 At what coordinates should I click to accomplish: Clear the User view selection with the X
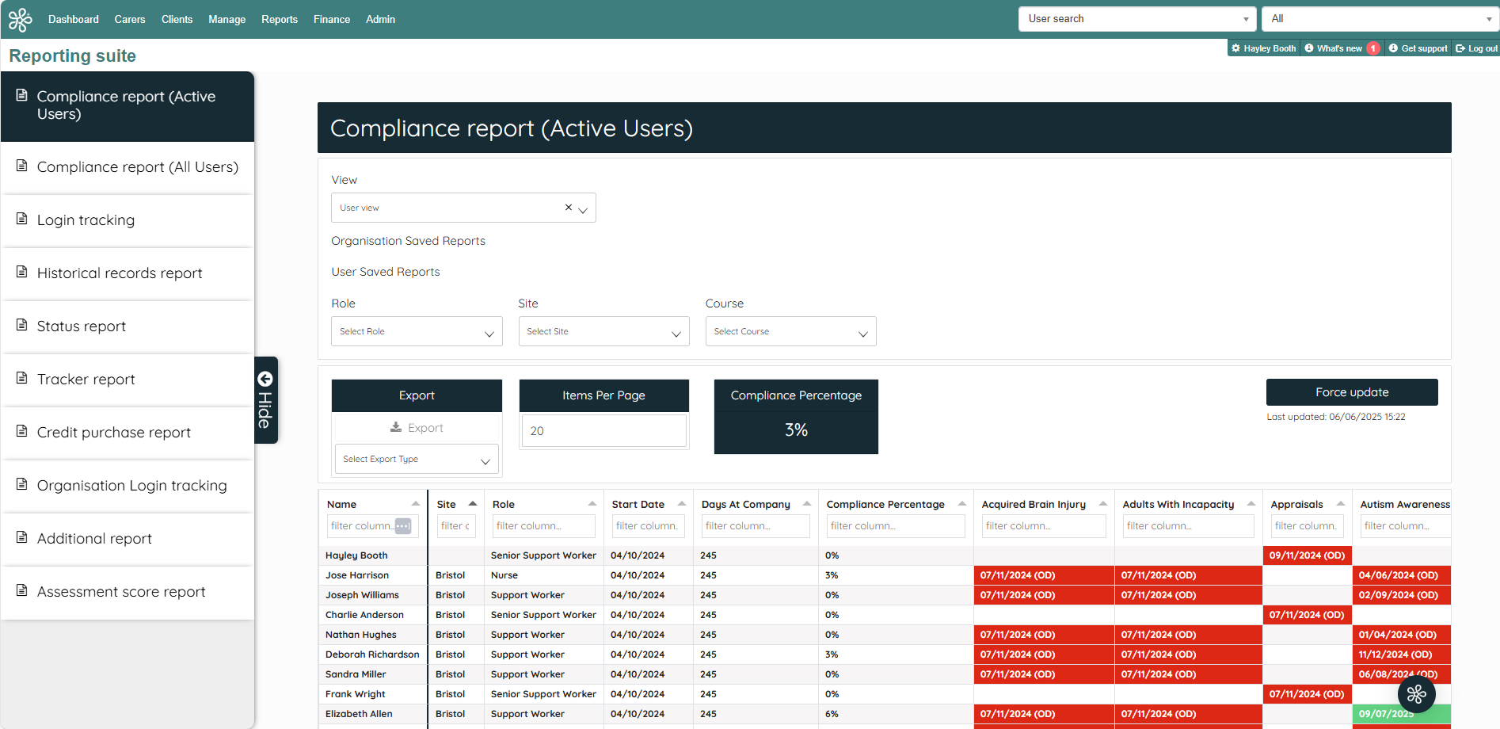[x=567, y=207]
